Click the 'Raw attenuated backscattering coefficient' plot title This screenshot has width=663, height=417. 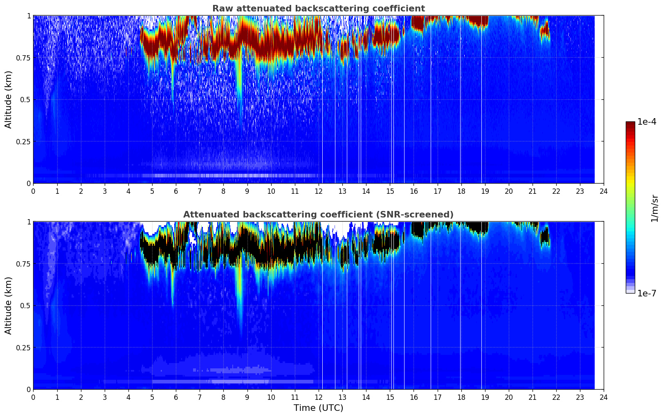[x=318, y=9]
